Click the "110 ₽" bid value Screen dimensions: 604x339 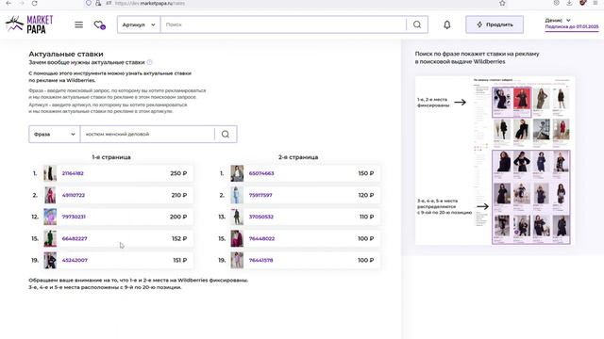[367, 217]
